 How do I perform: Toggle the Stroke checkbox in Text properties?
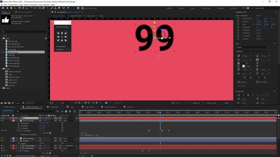pos(238,66)
